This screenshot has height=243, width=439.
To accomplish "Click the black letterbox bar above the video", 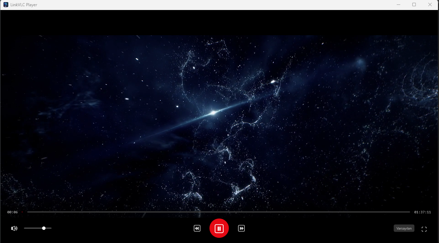I will tap(219, 22).
